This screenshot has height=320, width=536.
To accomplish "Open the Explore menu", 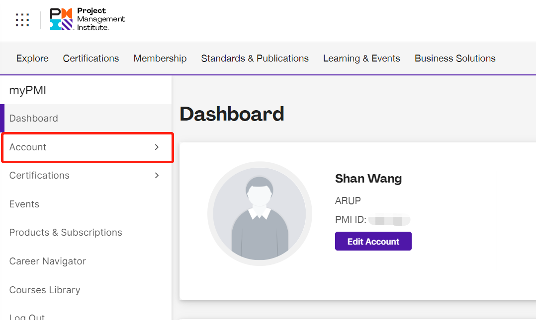I will coord(32,59).
